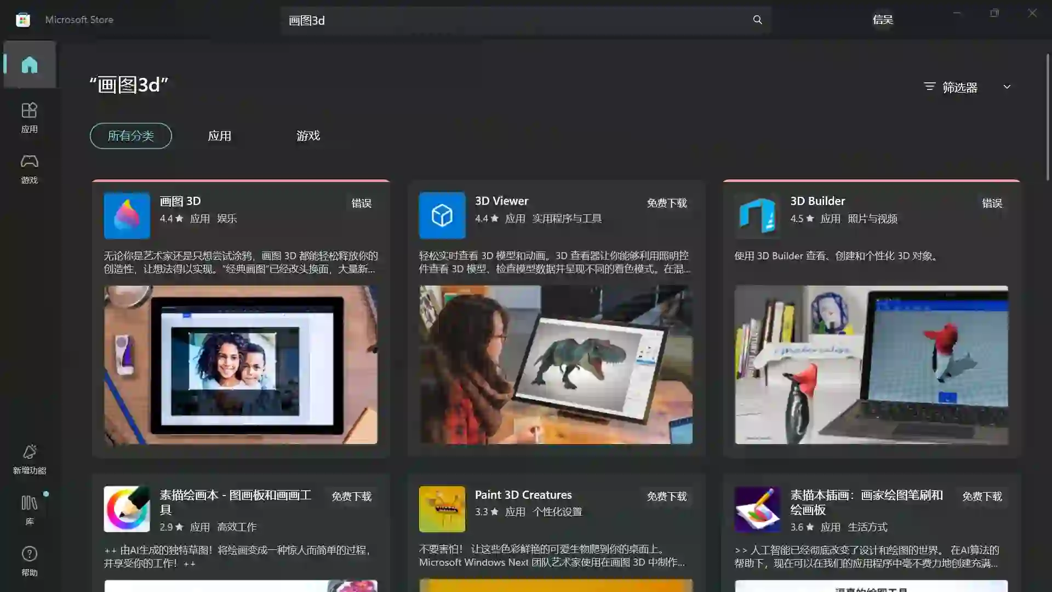Image resolution: width=1052 pixels, height=592 pixels.
Task: Select the 所有分类 filter pill
Action: pos(130,136)
